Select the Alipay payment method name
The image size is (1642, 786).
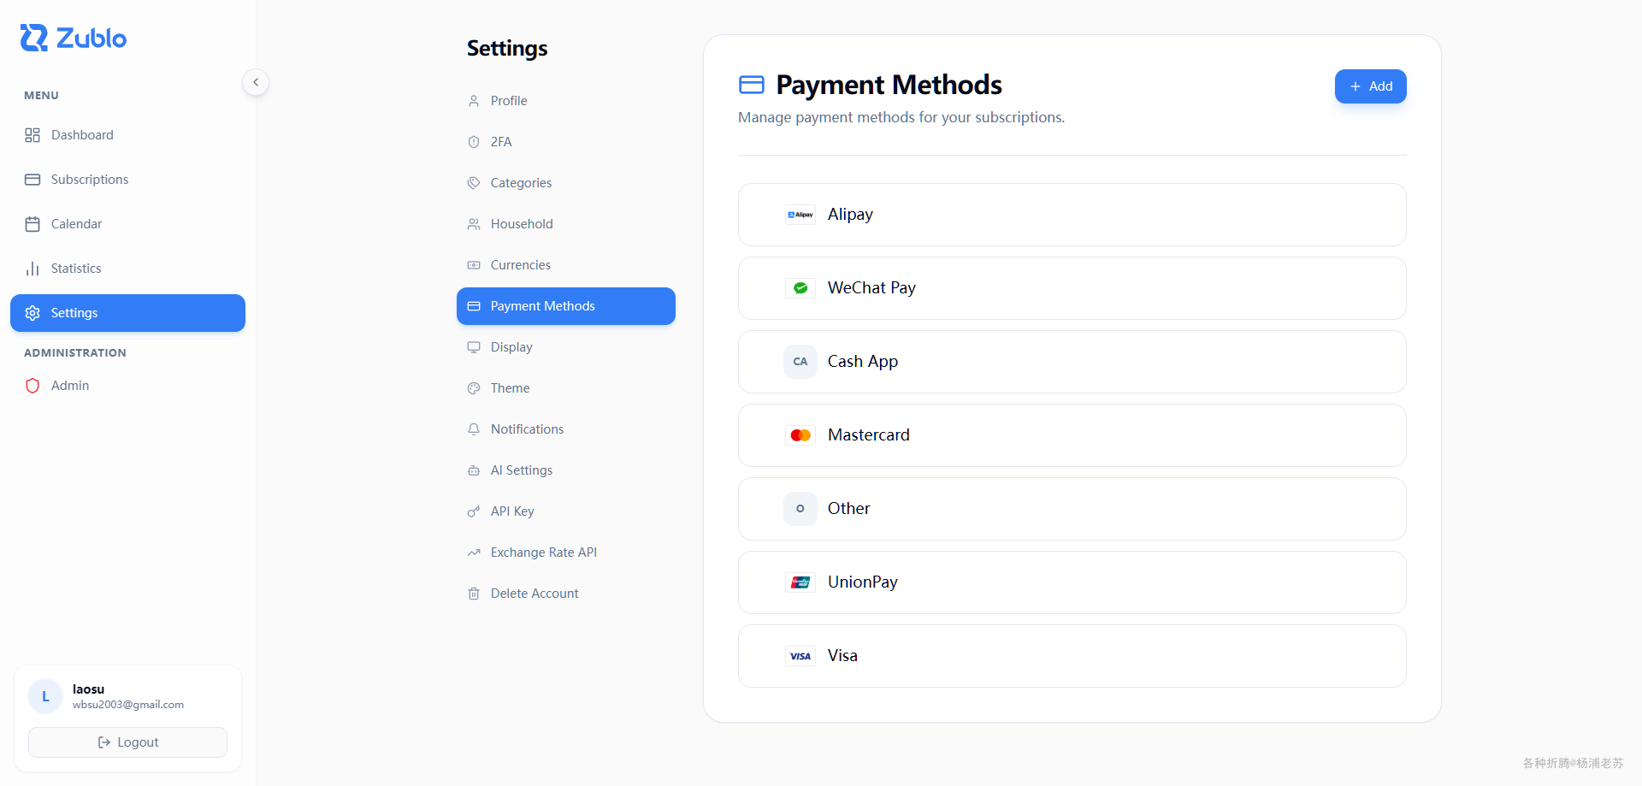[850, 215]
